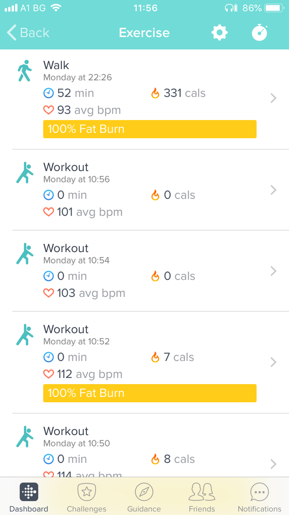The width and height of the screenshot is (289, 515).
Task: Open the exercise settings gear icon
Action: (220, 33)
